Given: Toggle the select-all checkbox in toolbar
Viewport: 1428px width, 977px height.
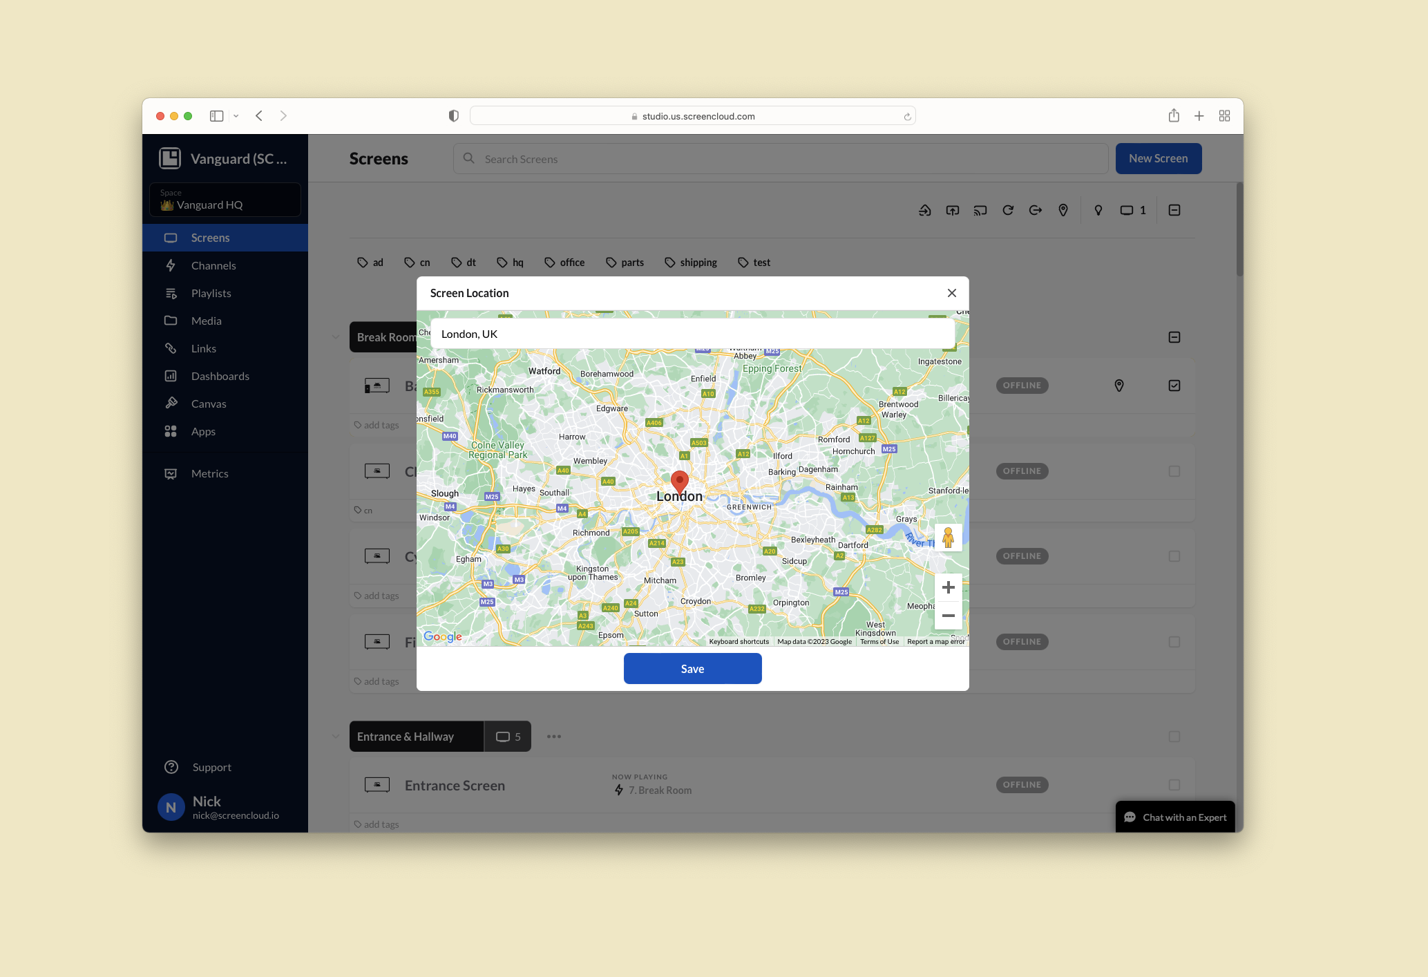Looking at the screenshot, I should [1174, 210].
